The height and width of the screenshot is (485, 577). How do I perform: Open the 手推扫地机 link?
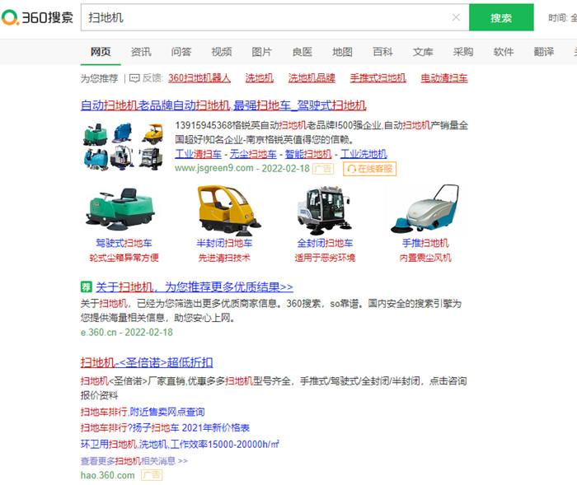[425, 243]
